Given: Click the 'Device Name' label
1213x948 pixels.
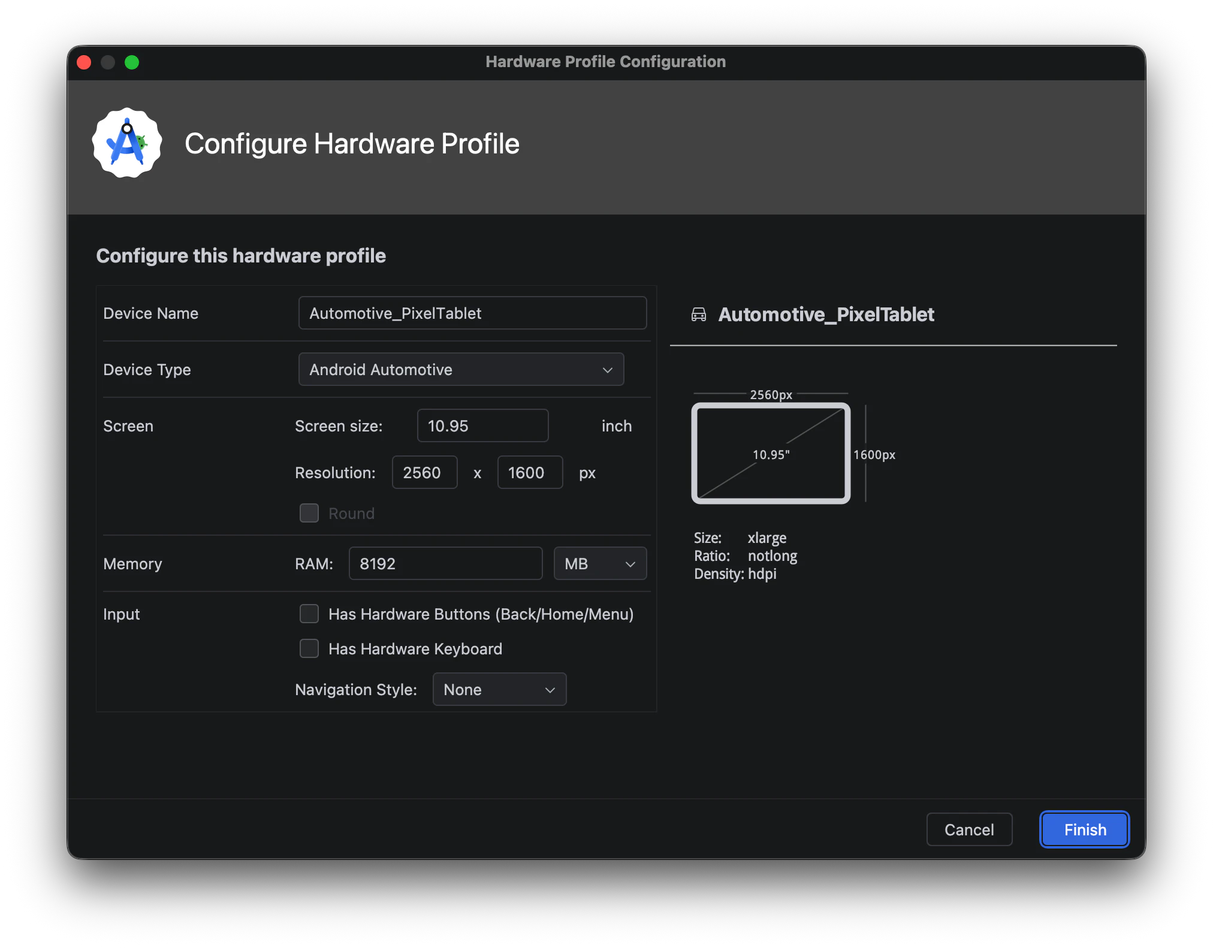Looking at the screenshot, I should point(150,313).
